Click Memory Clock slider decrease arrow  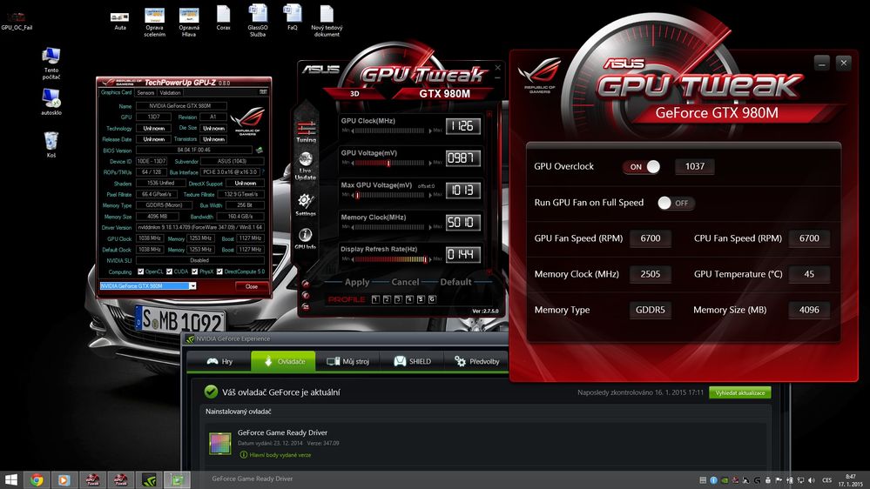pyautogui.click(x=353, y=227)
